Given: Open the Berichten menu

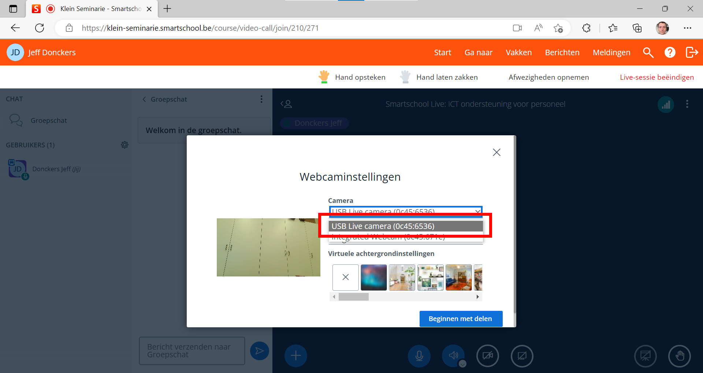Looking at the screenshot, I should [562, 53].
